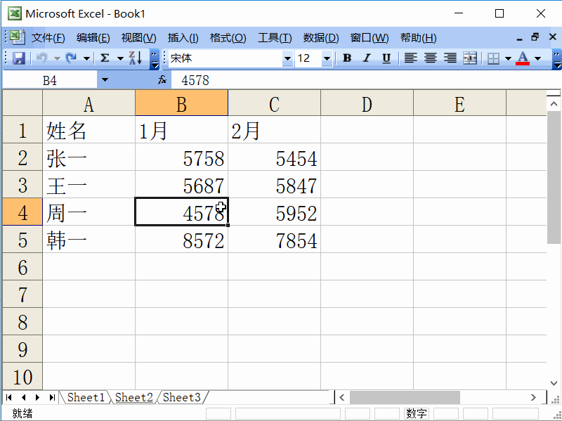Image resolution: width=562 pixels, height=421 pixels.
Task: Open the 窗口(W) menu
Action: click(x=370, y=38)
